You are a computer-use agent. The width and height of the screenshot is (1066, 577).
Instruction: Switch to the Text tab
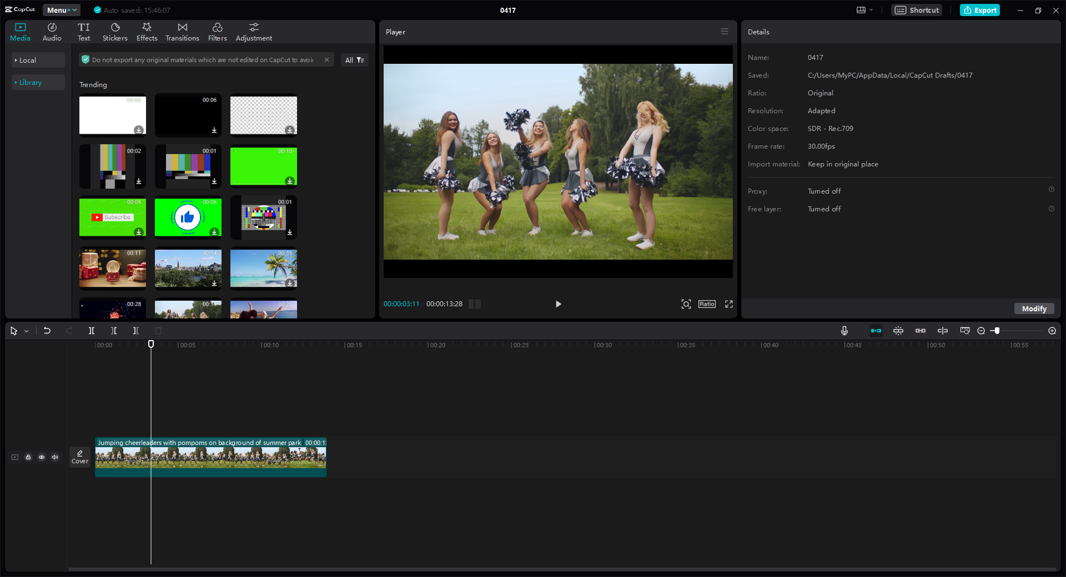[84, 31]
